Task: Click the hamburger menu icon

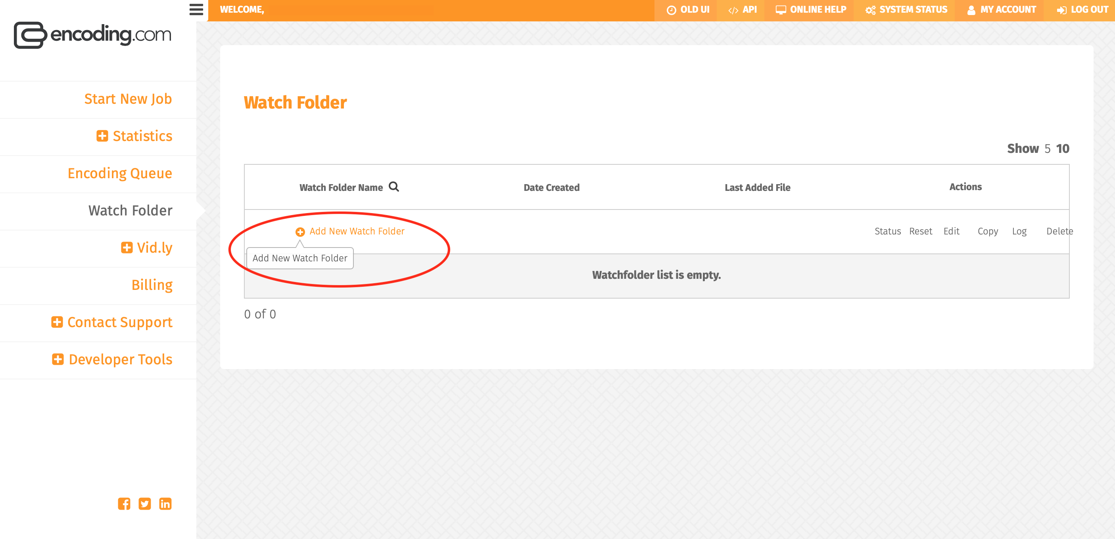Action: pyautogui.click(x=196, y=10)
